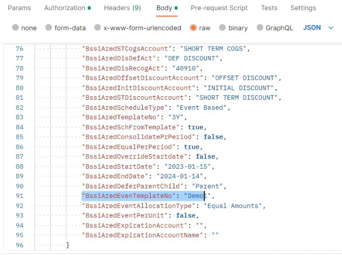Choose x-www-form-urlencoded body type
The height and width of the screenshot is (255, 342).
[x=138, y=28]
